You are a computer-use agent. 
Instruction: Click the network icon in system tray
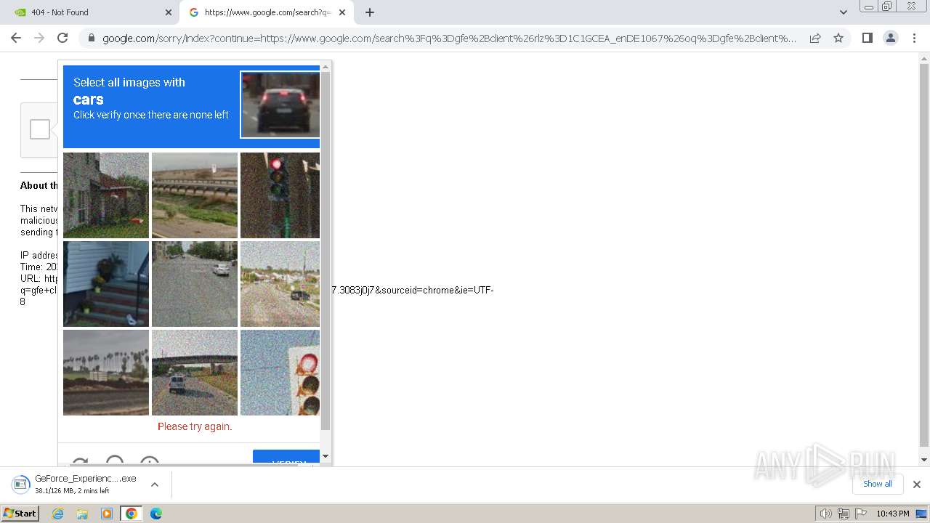(844, 514)
